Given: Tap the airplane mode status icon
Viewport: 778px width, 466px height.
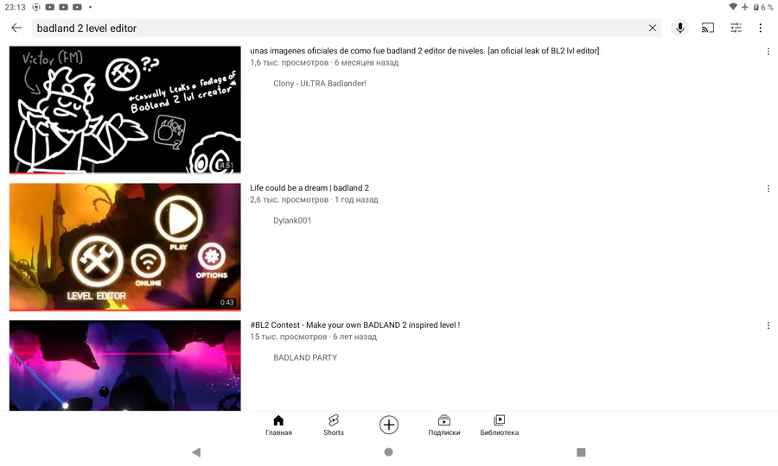Looking at the screenshot, I should [x=745, y=7].
